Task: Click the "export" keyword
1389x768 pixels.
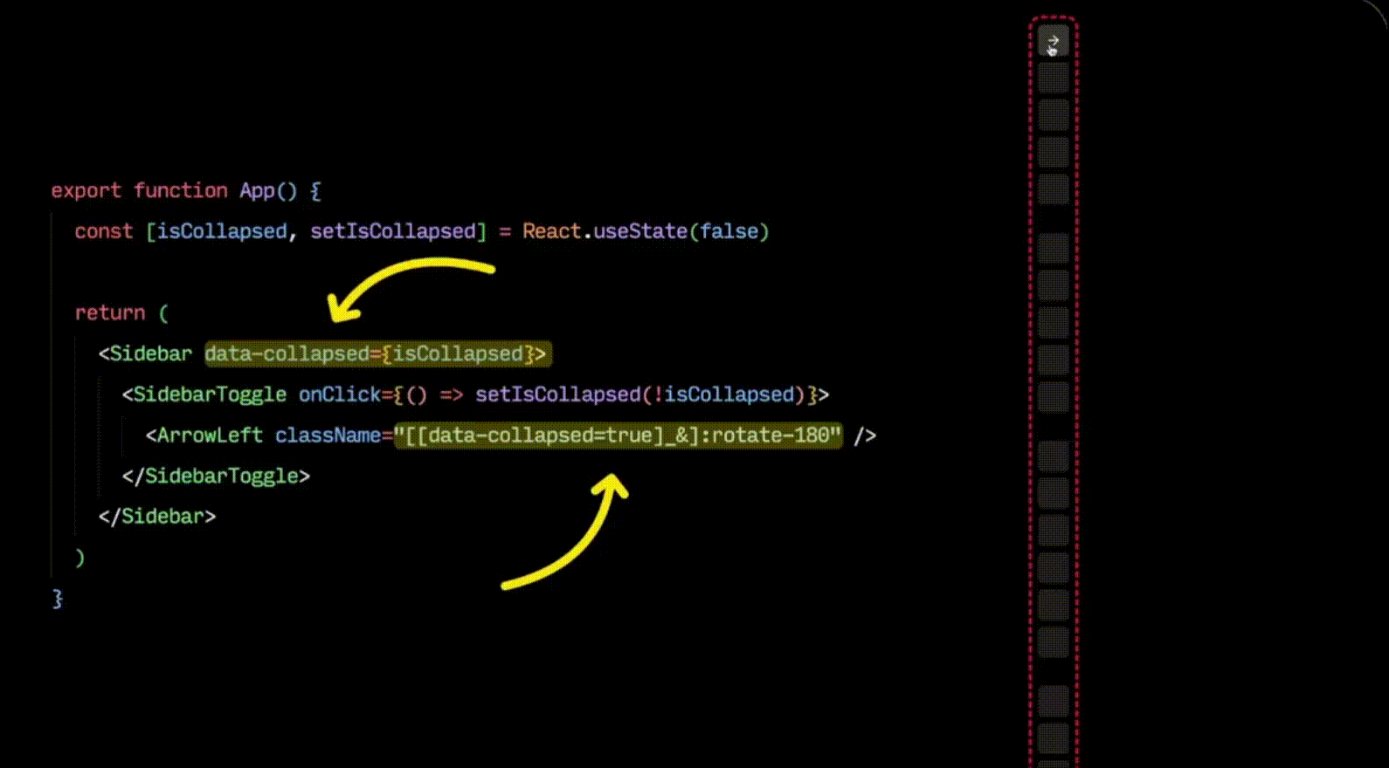Action: point(86,190)
